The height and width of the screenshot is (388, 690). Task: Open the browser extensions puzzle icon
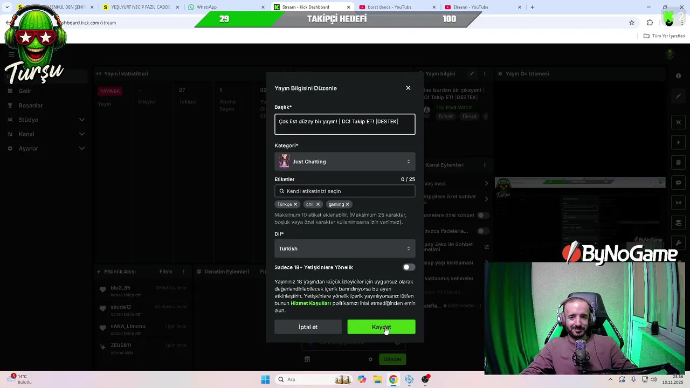(x=650, y=23)
